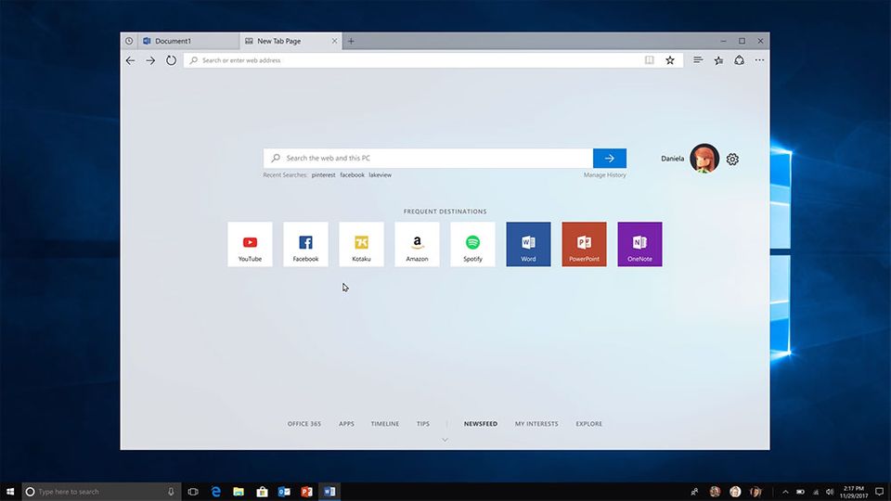This screenshot has width=891, height=501.
Task: Open the settings gear next to Daniela
Action: 732,159
